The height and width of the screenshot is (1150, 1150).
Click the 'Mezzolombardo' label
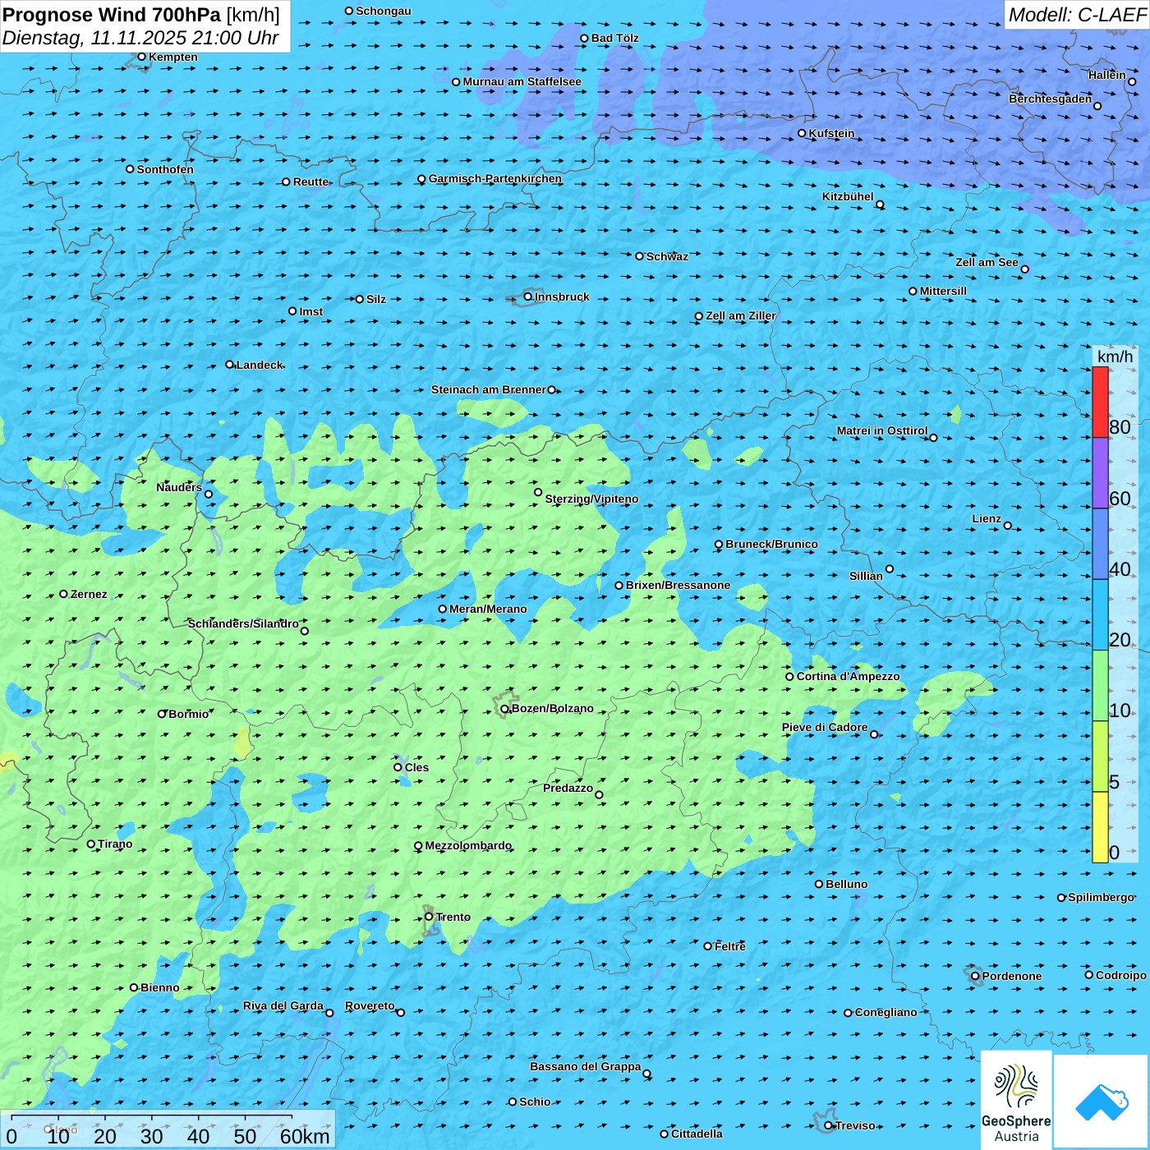tap(468, 845)
